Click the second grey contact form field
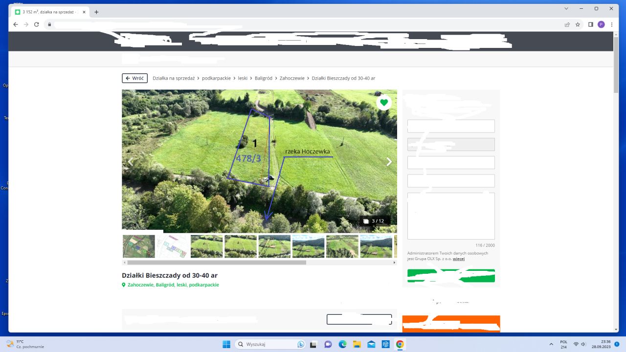Viewport: 626px width, 352px height. [451, 144]
